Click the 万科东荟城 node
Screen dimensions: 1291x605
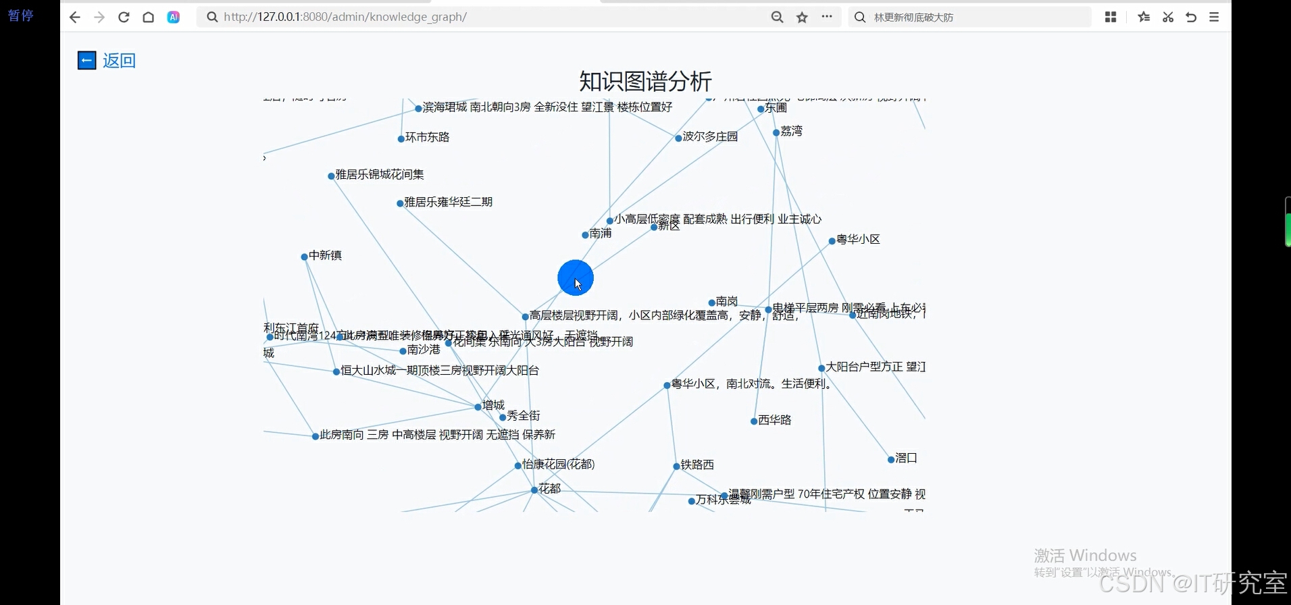tap(691, 501)
